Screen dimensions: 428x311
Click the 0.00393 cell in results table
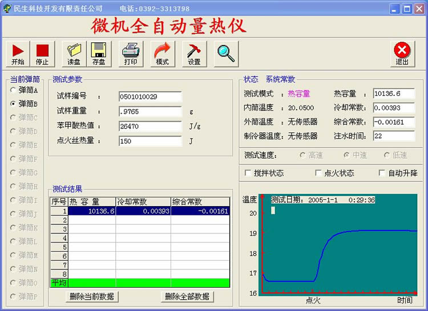tap(143, 211)
